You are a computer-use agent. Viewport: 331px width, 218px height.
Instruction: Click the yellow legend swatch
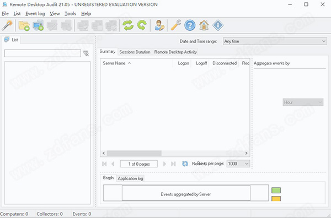coord(276,199)
